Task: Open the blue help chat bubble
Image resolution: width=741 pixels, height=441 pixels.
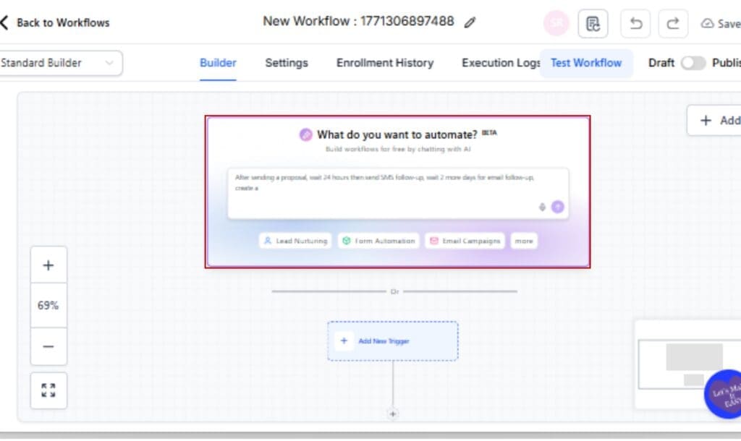Action: [724, 394]
